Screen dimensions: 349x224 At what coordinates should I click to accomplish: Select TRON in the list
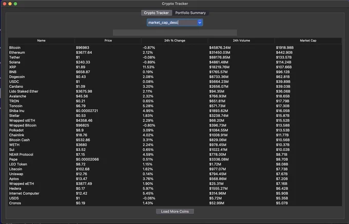14,101
